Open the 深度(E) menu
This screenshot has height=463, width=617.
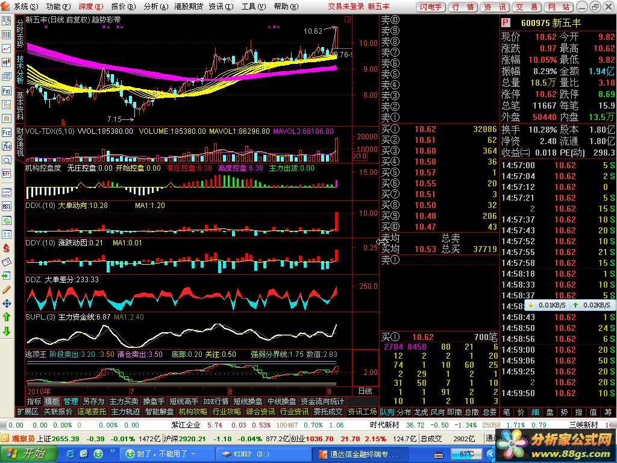91,7
